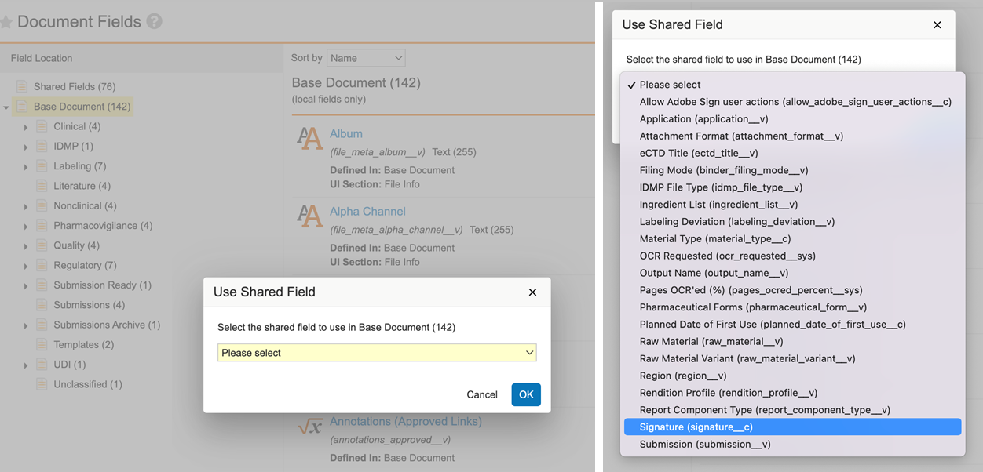Open the Please select field dropdown
983x472 pixels.
(x=375, y=353)
